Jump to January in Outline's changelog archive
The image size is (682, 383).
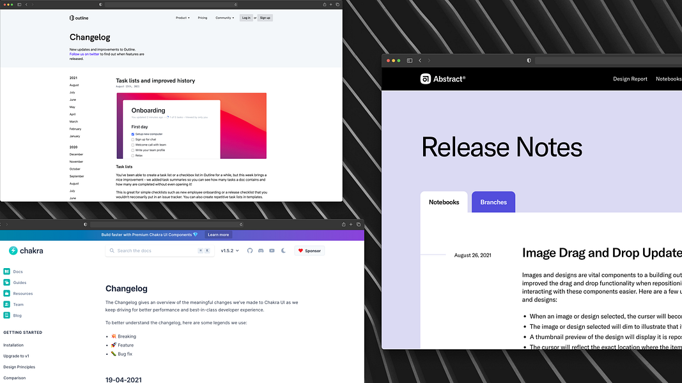point(75,136)
